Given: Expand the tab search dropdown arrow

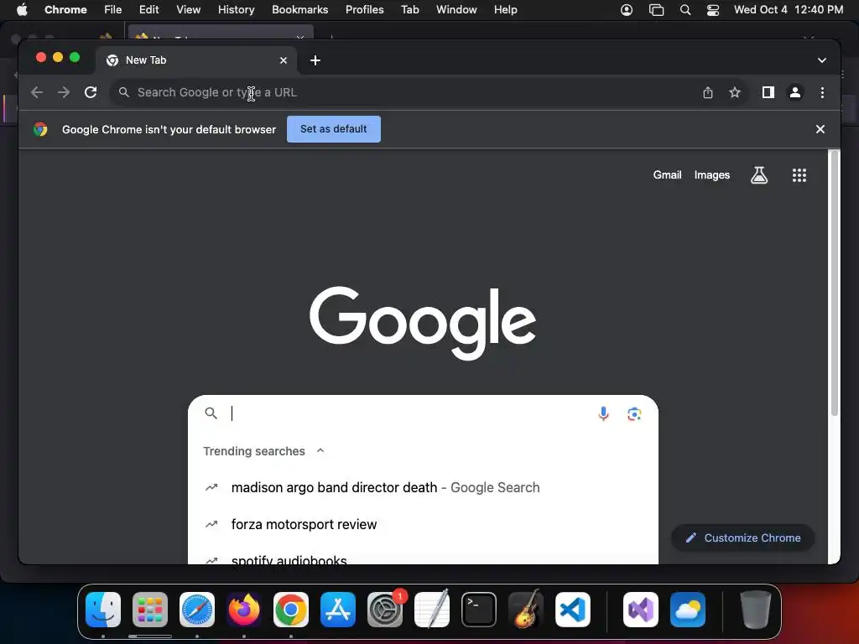Looking at the screenshot, I should tap(822, 60).
